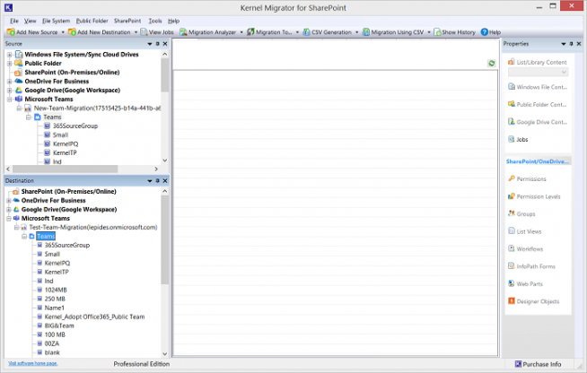
Task: Launch the Migration Analyzer tool
Action: (x=207, y=32)
